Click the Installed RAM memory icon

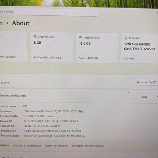81,37
